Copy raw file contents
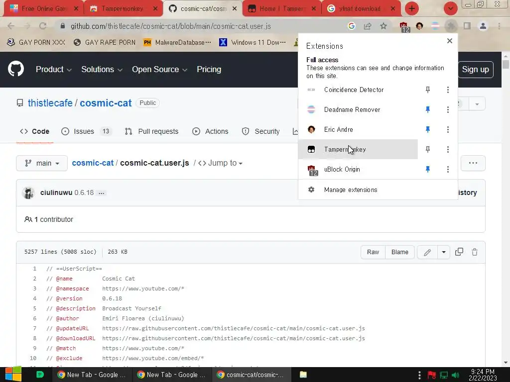510x382 pixels. click(459, 252)
